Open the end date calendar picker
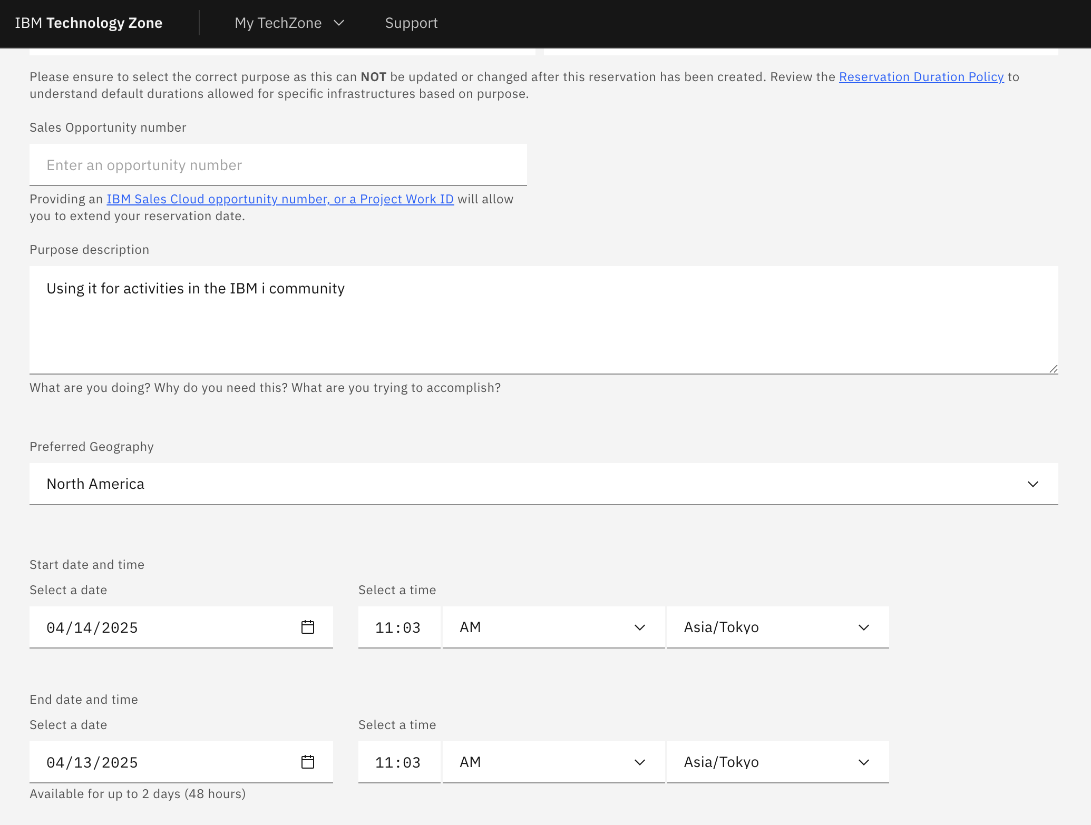Viewport: 1091px width, 825px height. [x=308, y=762]
